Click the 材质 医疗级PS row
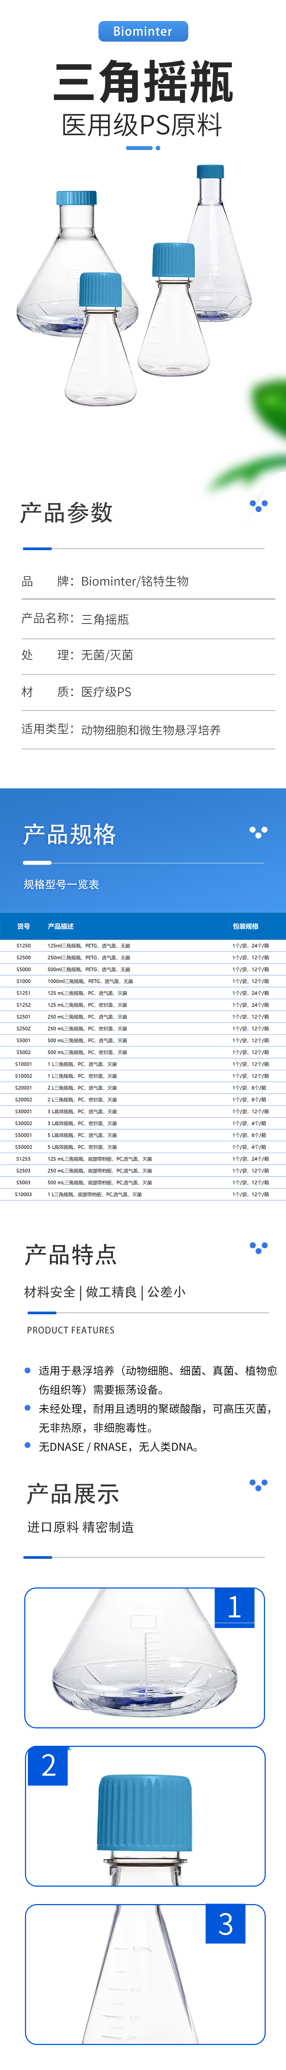The image size is (286, 2070). 143,692
